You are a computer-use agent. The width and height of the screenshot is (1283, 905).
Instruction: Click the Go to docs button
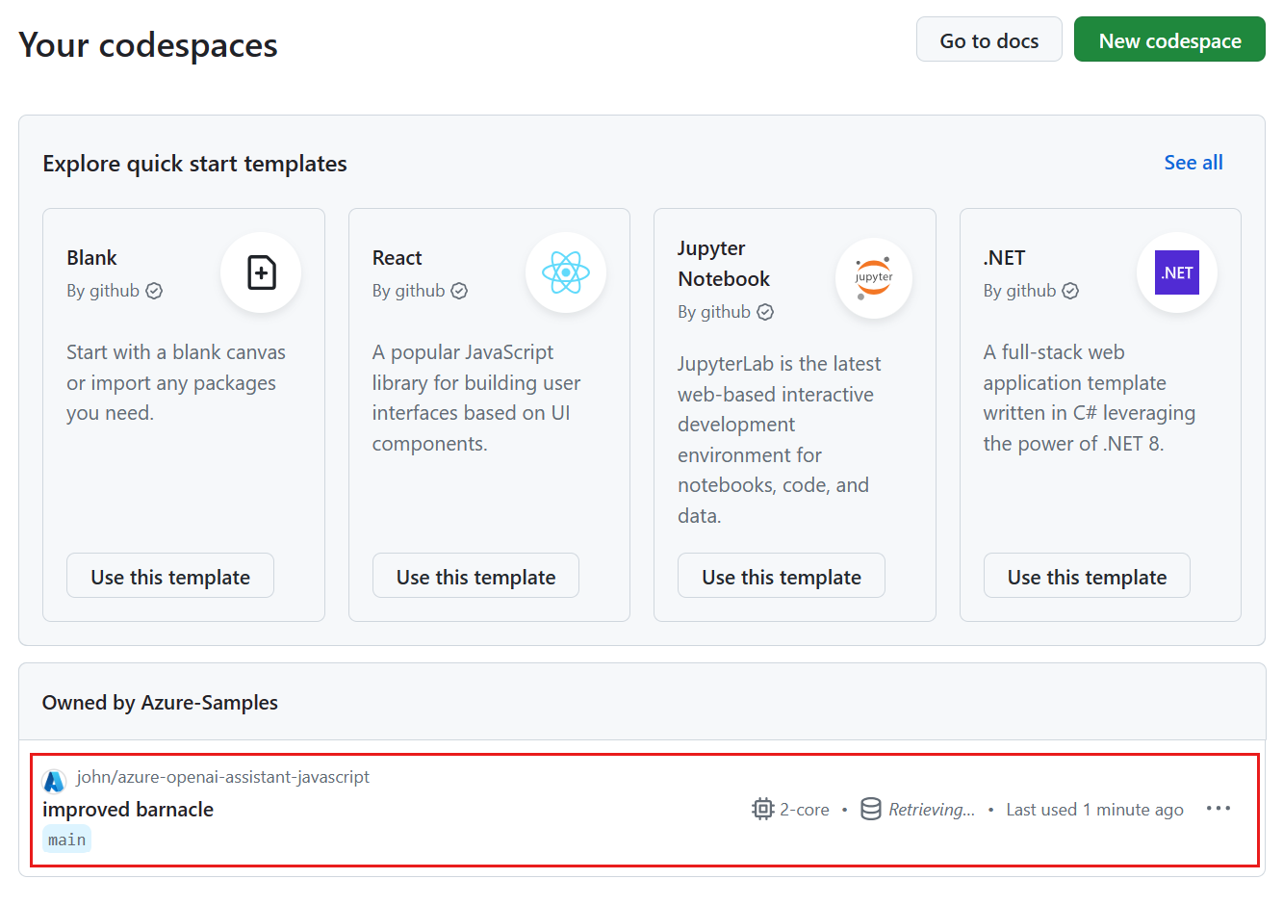click(x=988, y=39)
